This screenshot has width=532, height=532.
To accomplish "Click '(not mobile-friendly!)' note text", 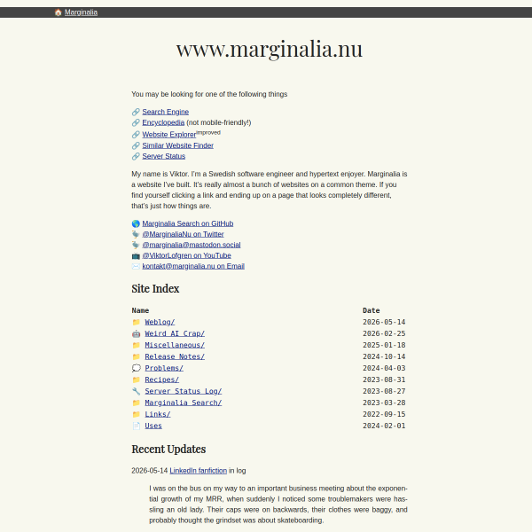I will (x=219, y=122).
